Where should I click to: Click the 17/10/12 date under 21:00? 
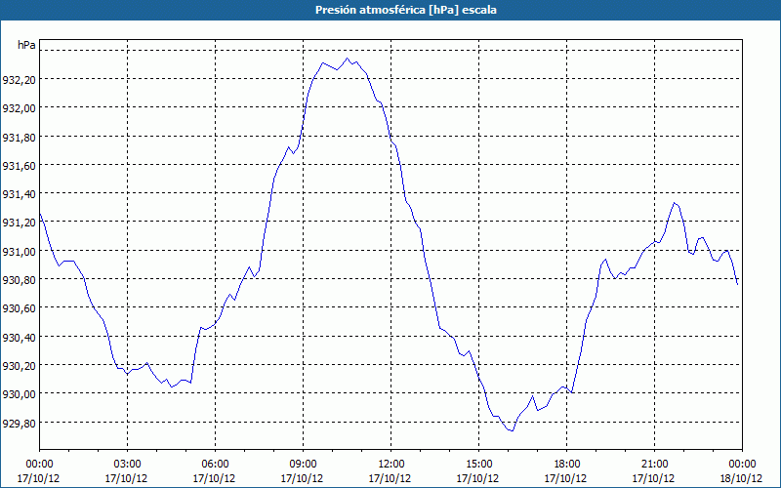coord(653,478)
